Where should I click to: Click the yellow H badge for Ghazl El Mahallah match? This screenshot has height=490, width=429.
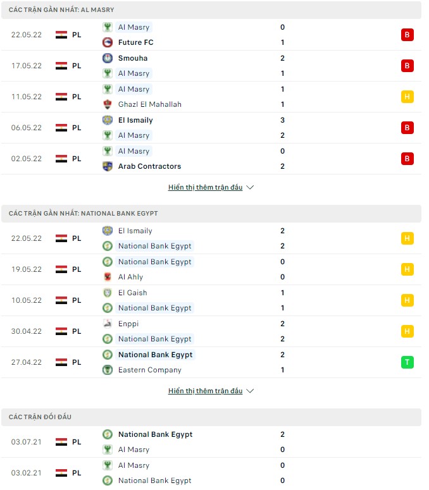click(407, 97)
